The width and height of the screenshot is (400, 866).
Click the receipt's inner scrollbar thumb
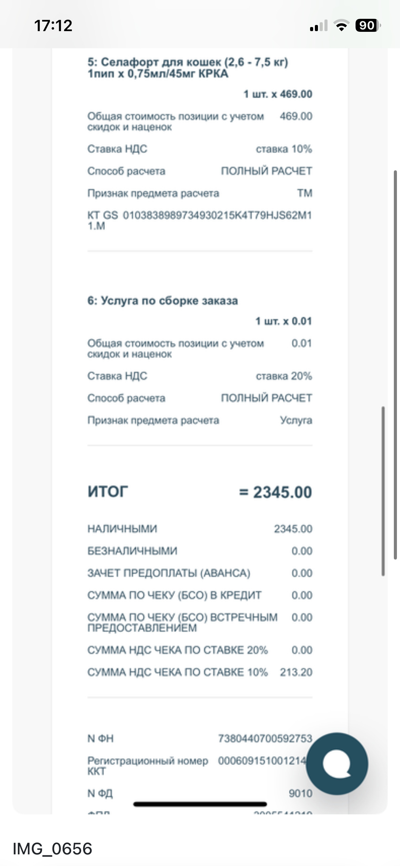pyautogui.click(x=383, y=491)
